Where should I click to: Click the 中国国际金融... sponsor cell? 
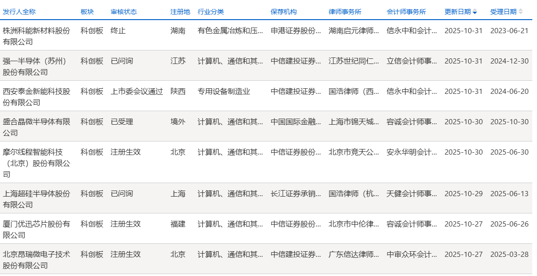[x=296, y=122]
